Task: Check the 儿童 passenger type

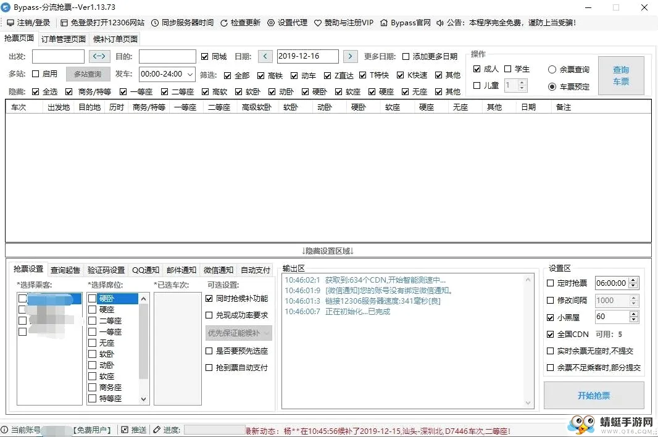Action: pos(477,86)
